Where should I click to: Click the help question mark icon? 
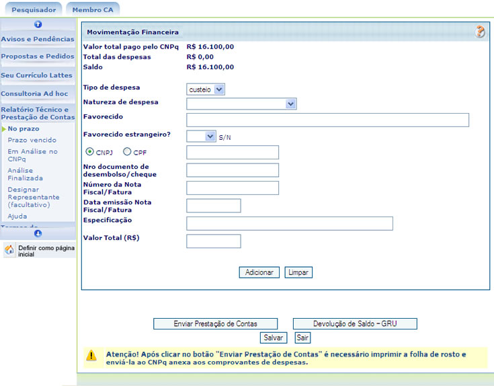click(x=480, y=32)
